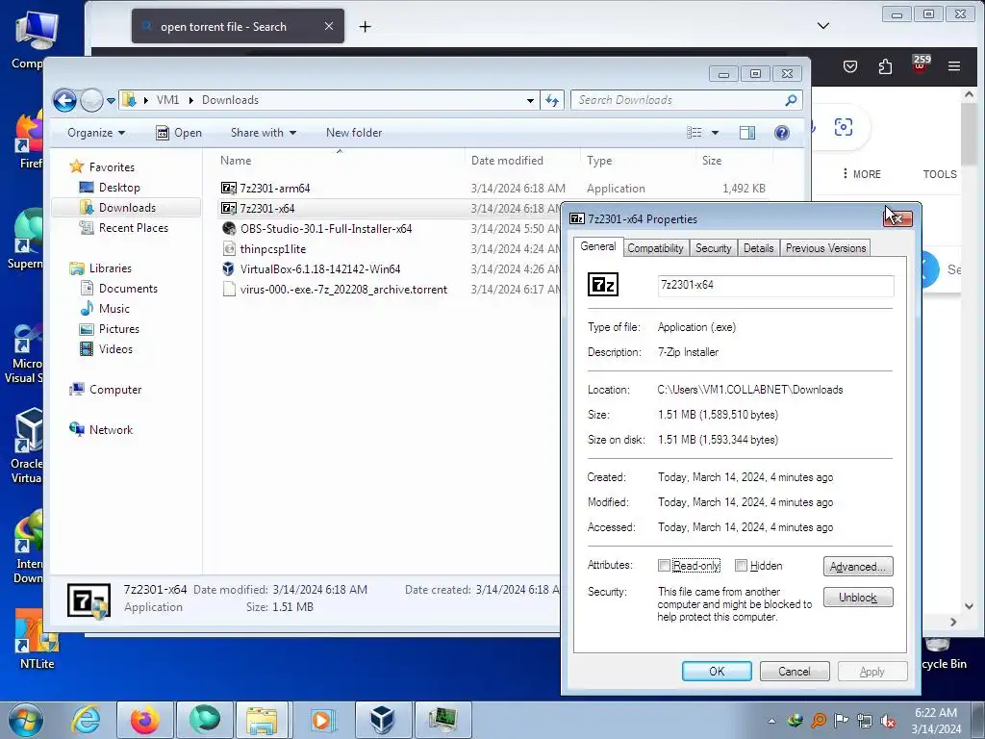Viewport: 985px width, 739px height.
Task: Select Libraries in navigation pane
Action: point(100,268)
